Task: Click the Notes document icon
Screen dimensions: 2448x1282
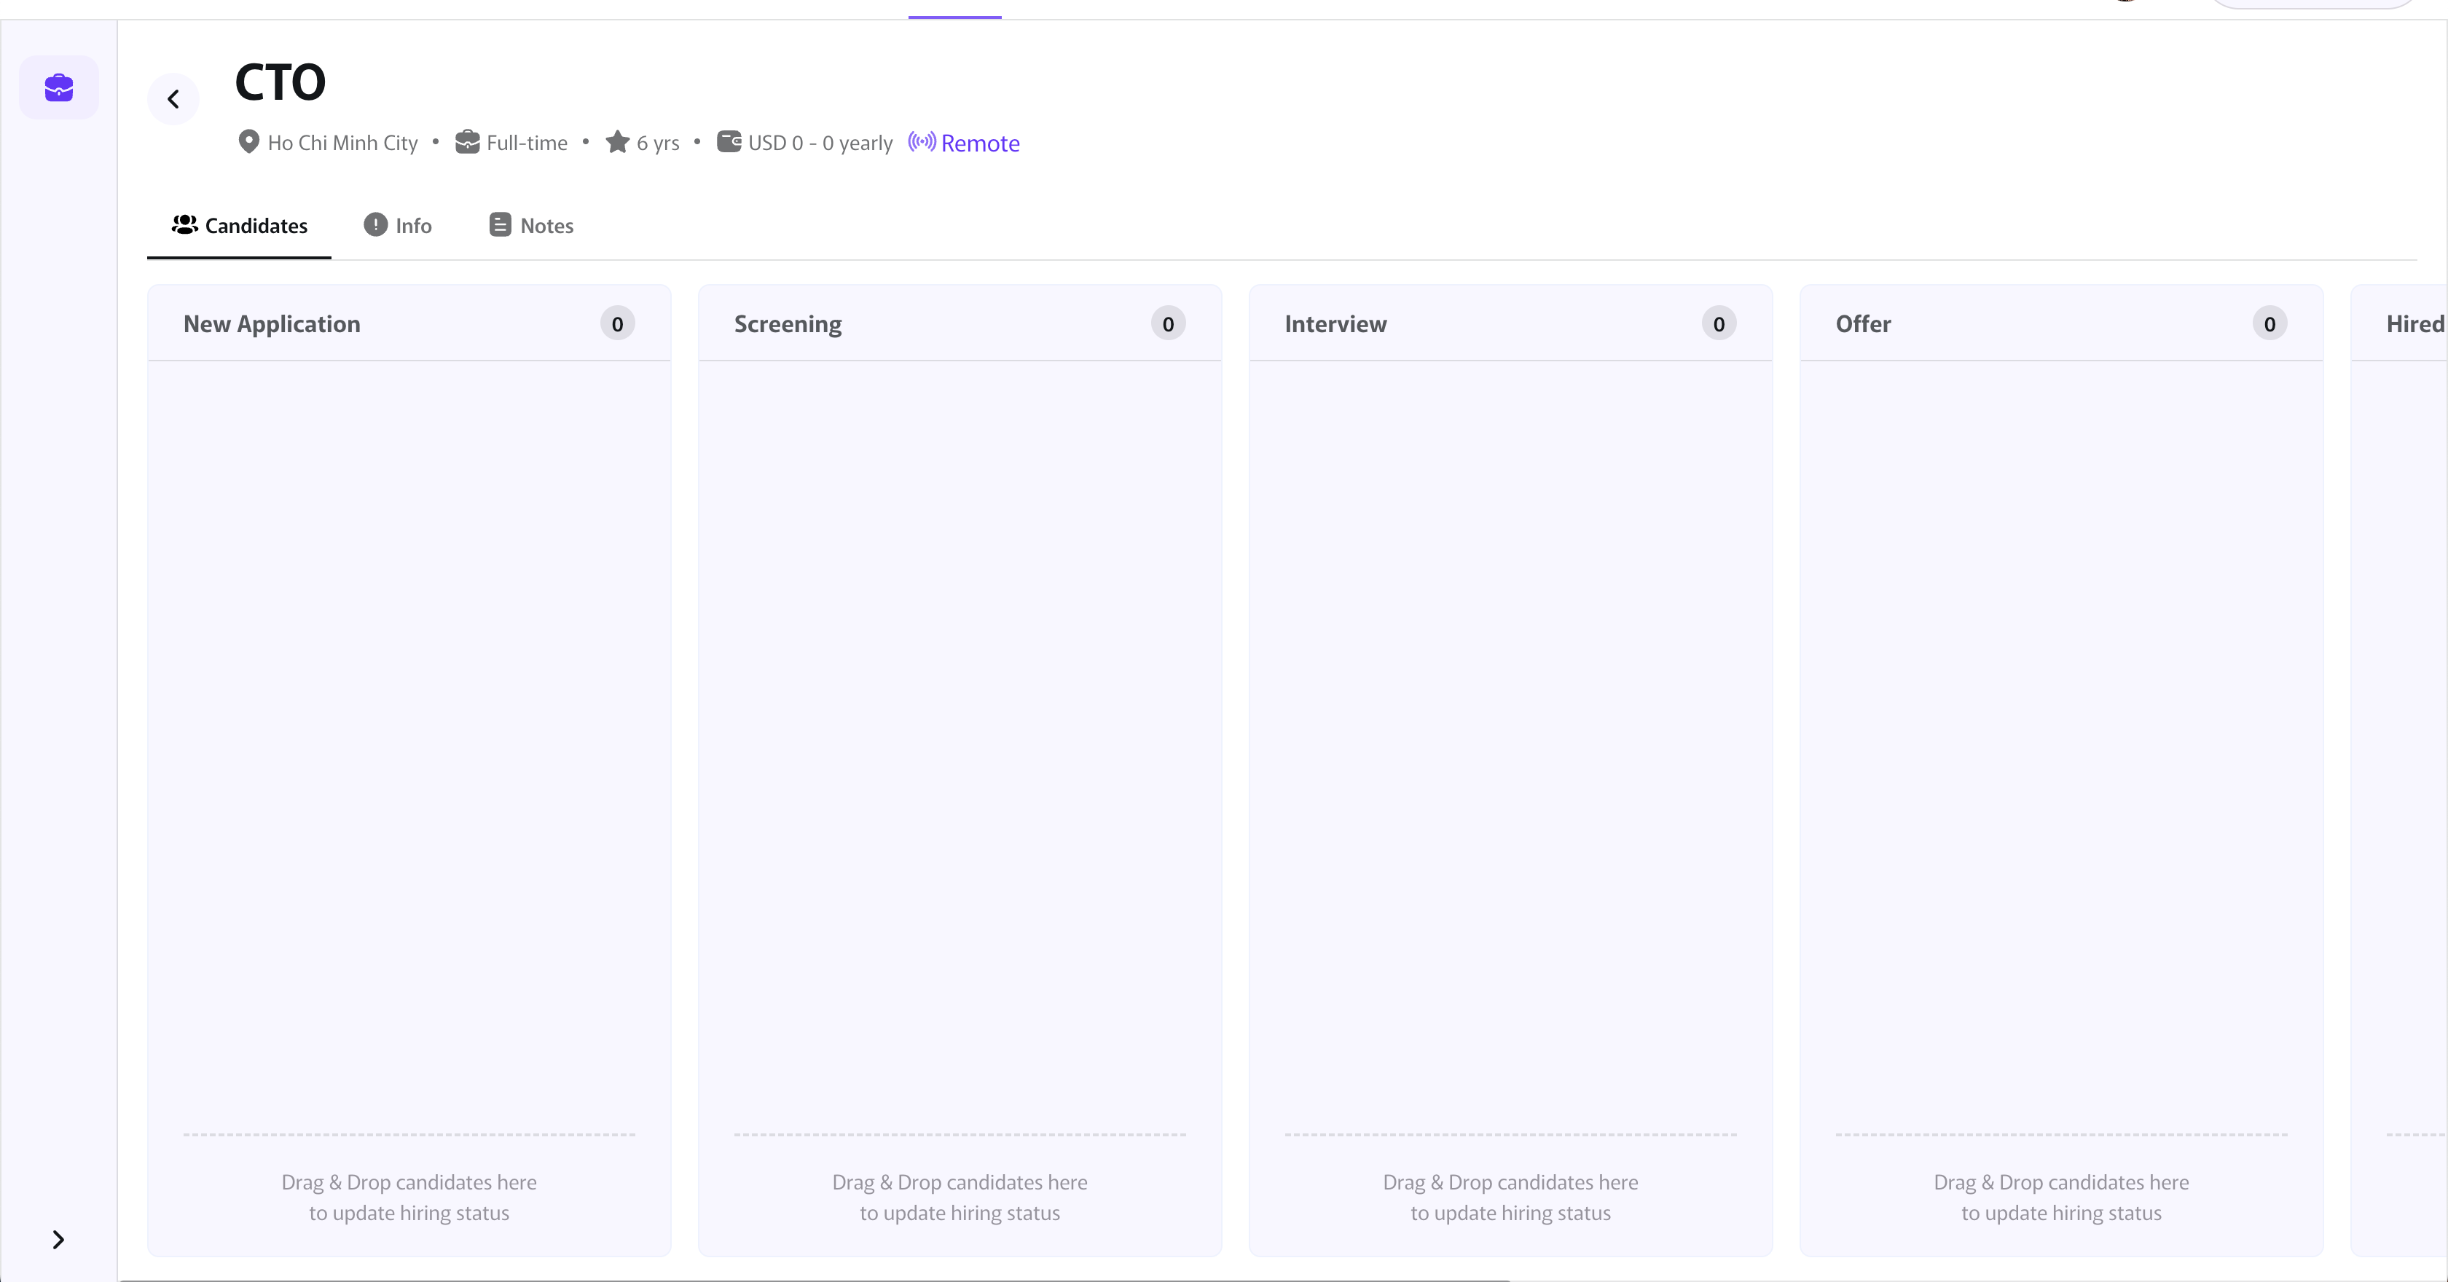Action: coord(500,224)
